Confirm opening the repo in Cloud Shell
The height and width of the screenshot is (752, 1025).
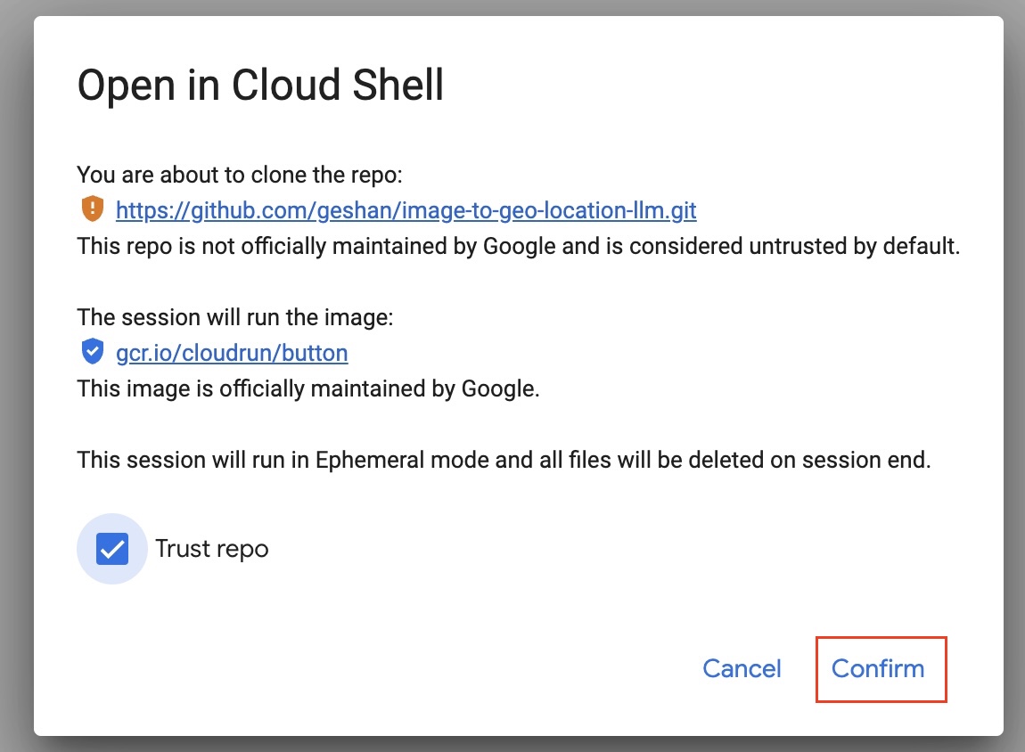pos(880,669)
